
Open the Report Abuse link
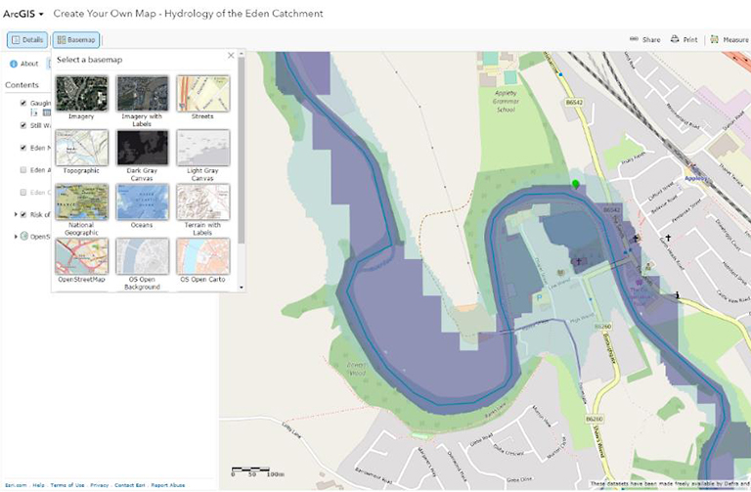[167, 485]
